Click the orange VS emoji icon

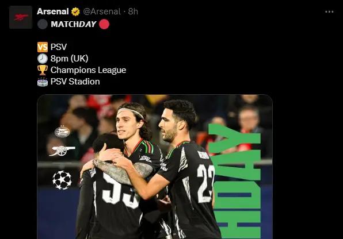click(x=43, y=47)
